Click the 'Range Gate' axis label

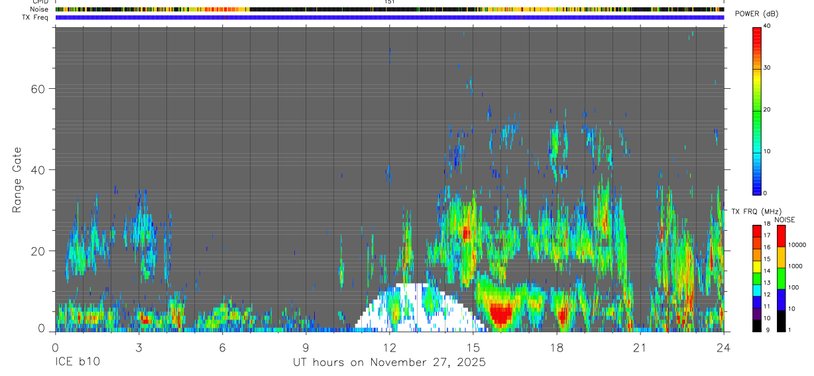(17, 180)
